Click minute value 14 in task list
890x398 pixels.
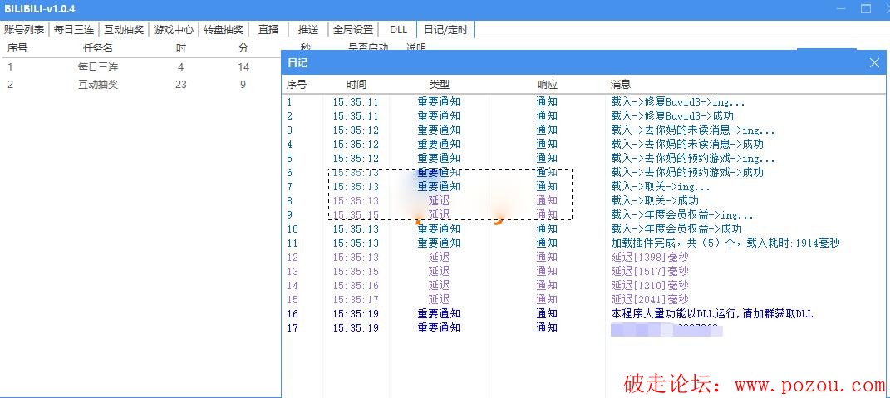(243, 67)
